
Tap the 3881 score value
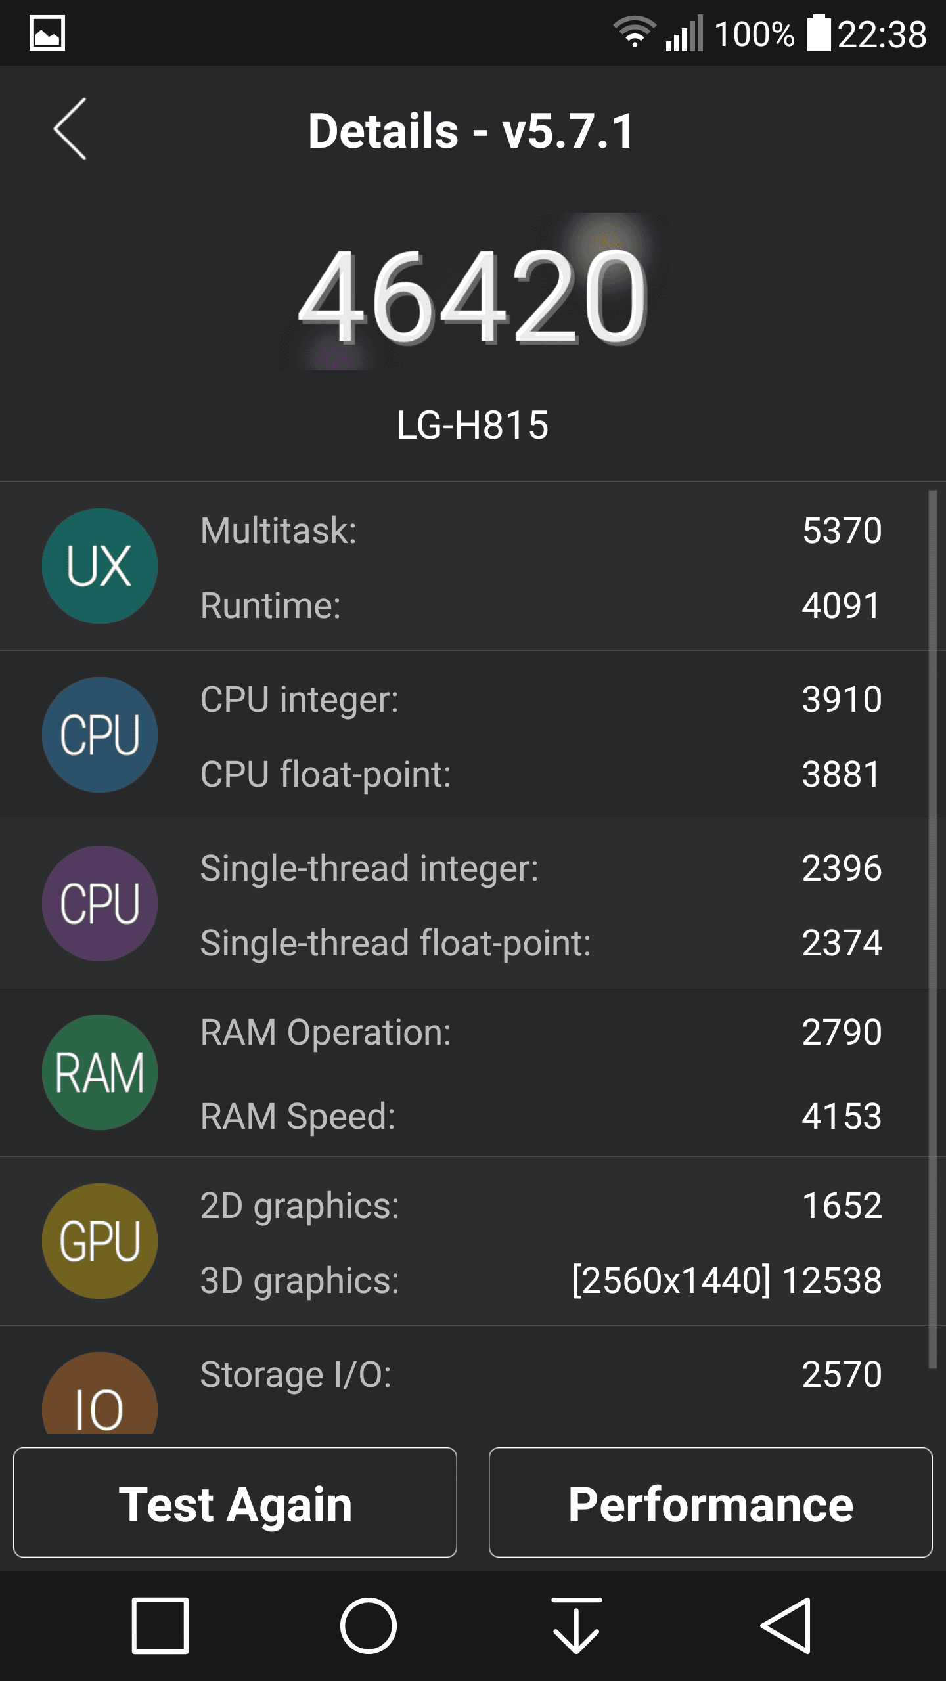[841, 774]
